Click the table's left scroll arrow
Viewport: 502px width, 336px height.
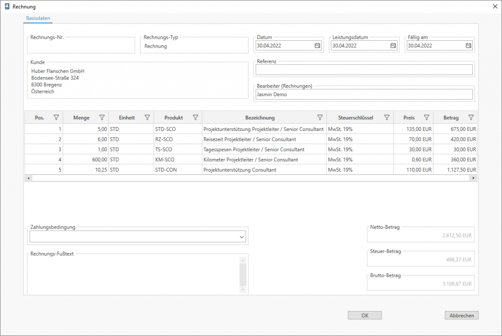click(x=28, y=178)
